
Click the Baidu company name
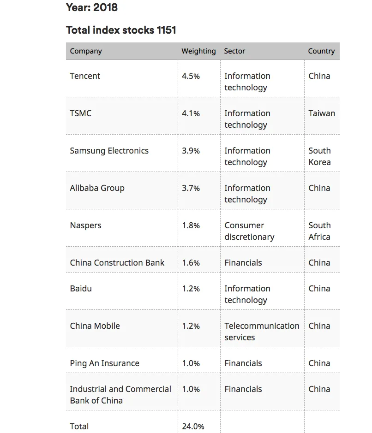pyautogui.click(x=81, y=289)
